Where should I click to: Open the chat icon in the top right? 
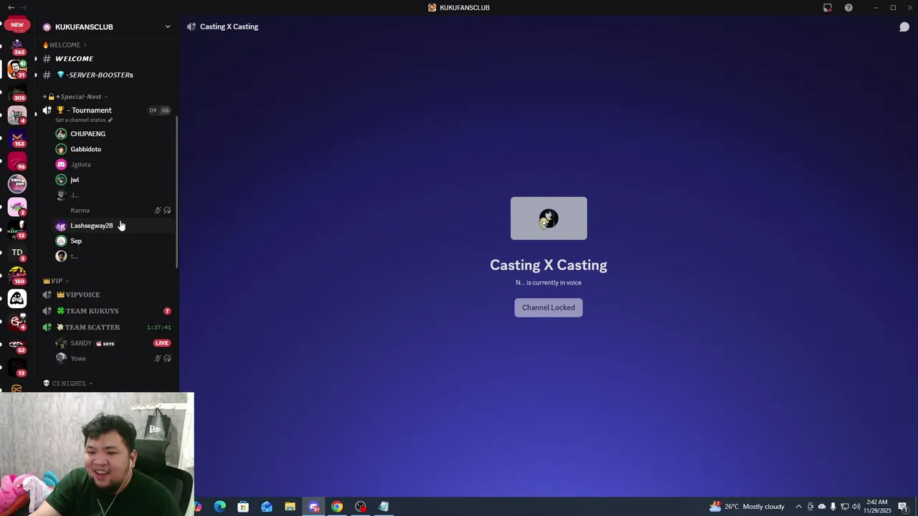pos(904,27)
